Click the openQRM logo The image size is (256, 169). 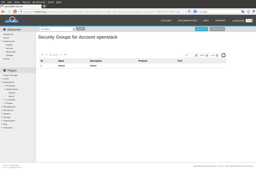coord(12,20)
